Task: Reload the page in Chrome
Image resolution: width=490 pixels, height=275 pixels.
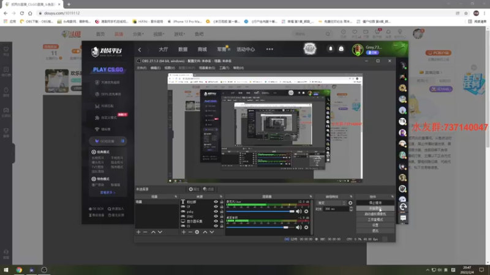Action: tap(22, 13)
